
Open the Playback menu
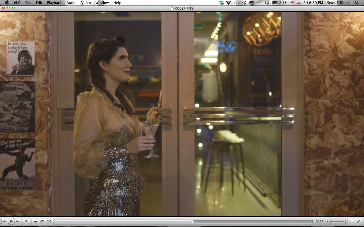point(54,3)
